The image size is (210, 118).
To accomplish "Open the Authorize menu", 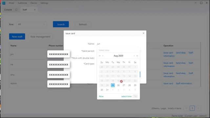I will point(22,3).
